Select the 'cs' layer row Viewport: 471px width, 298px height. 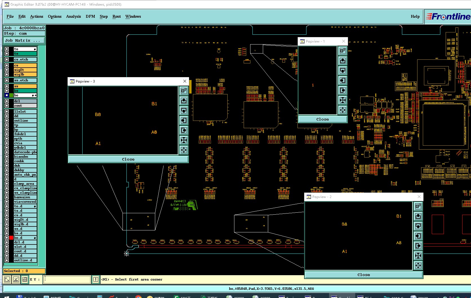coord(25,65)
